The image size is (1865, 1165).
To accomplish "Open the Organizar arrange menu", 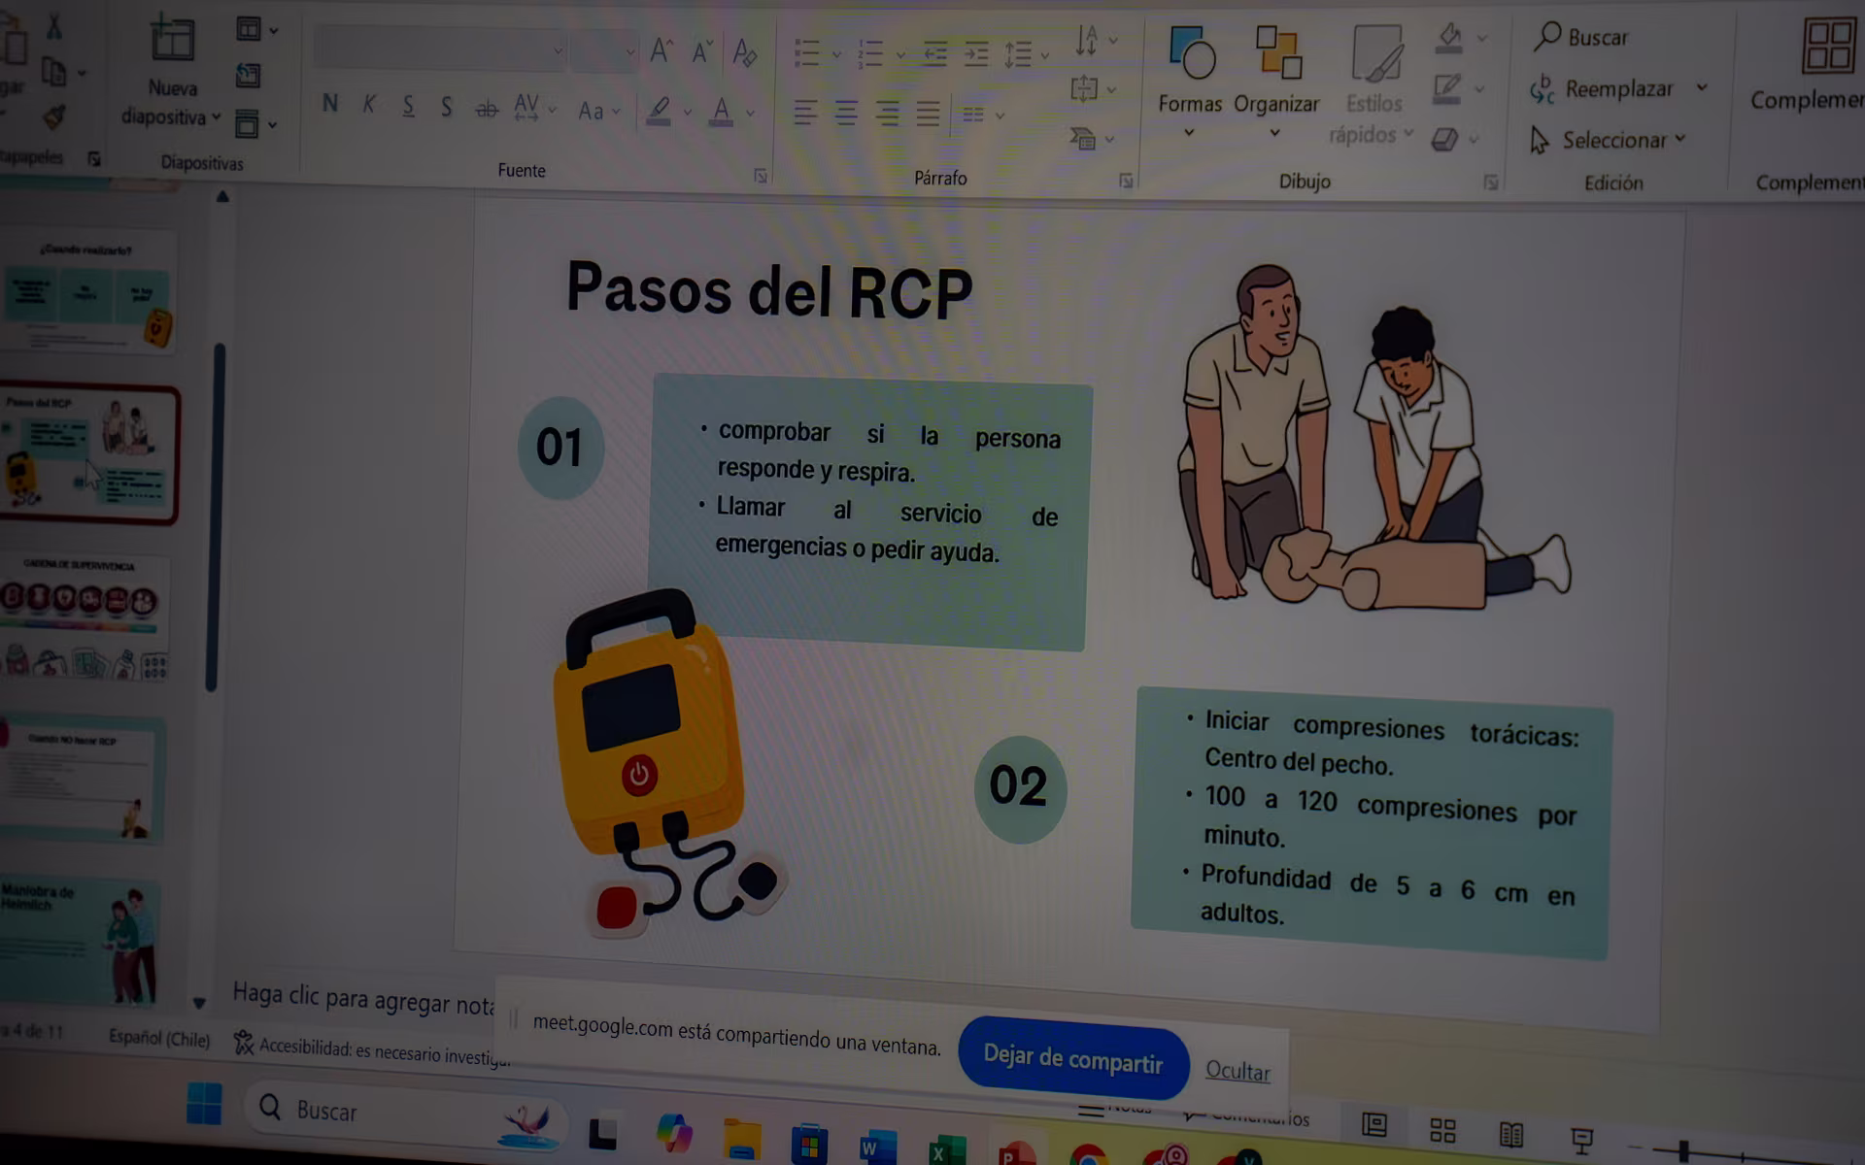I will (1276, 83).
